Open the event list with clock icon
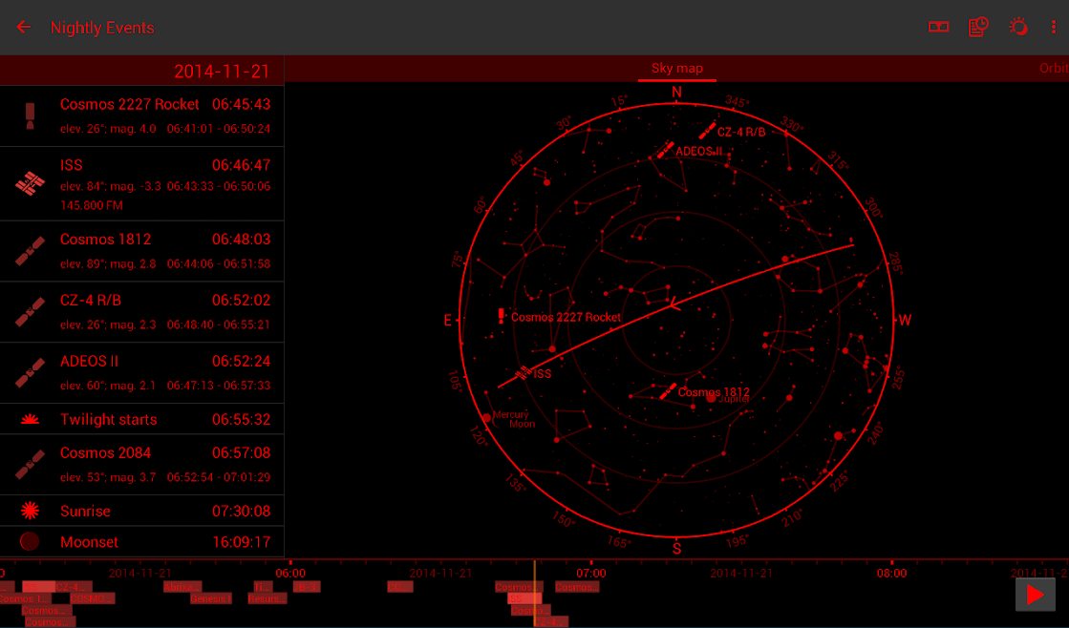The height and width of the screenshot is (628, 1069). tap(977, 28)
